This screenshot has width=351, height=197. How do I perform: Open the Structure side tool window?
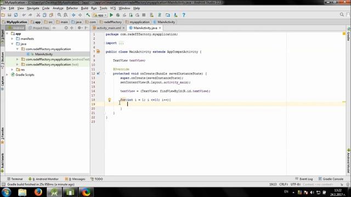[x=2, y=60]
